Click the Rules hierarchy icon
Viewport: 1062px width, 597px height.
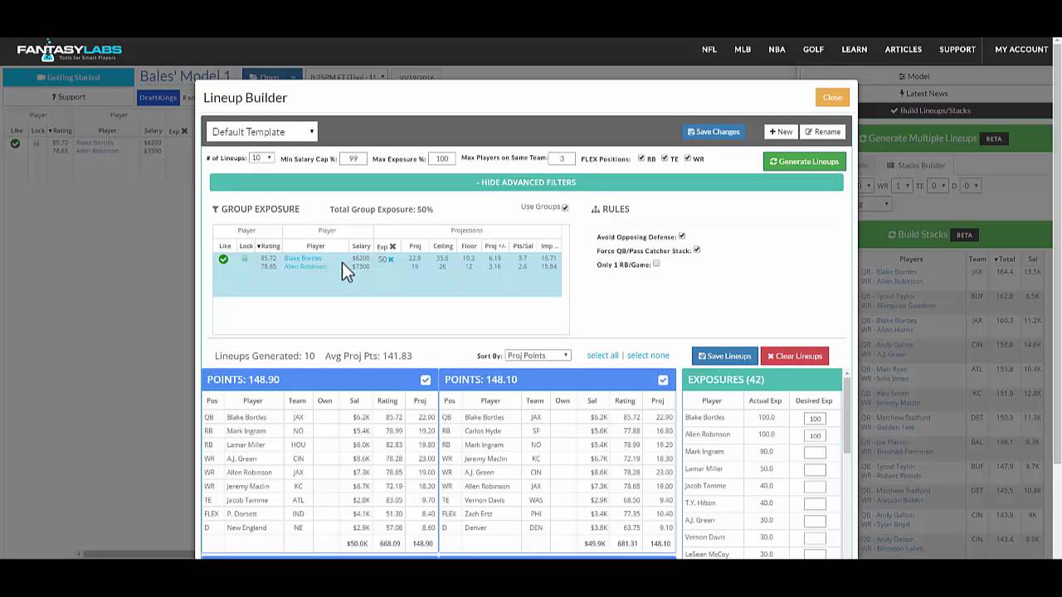(595, 209)
